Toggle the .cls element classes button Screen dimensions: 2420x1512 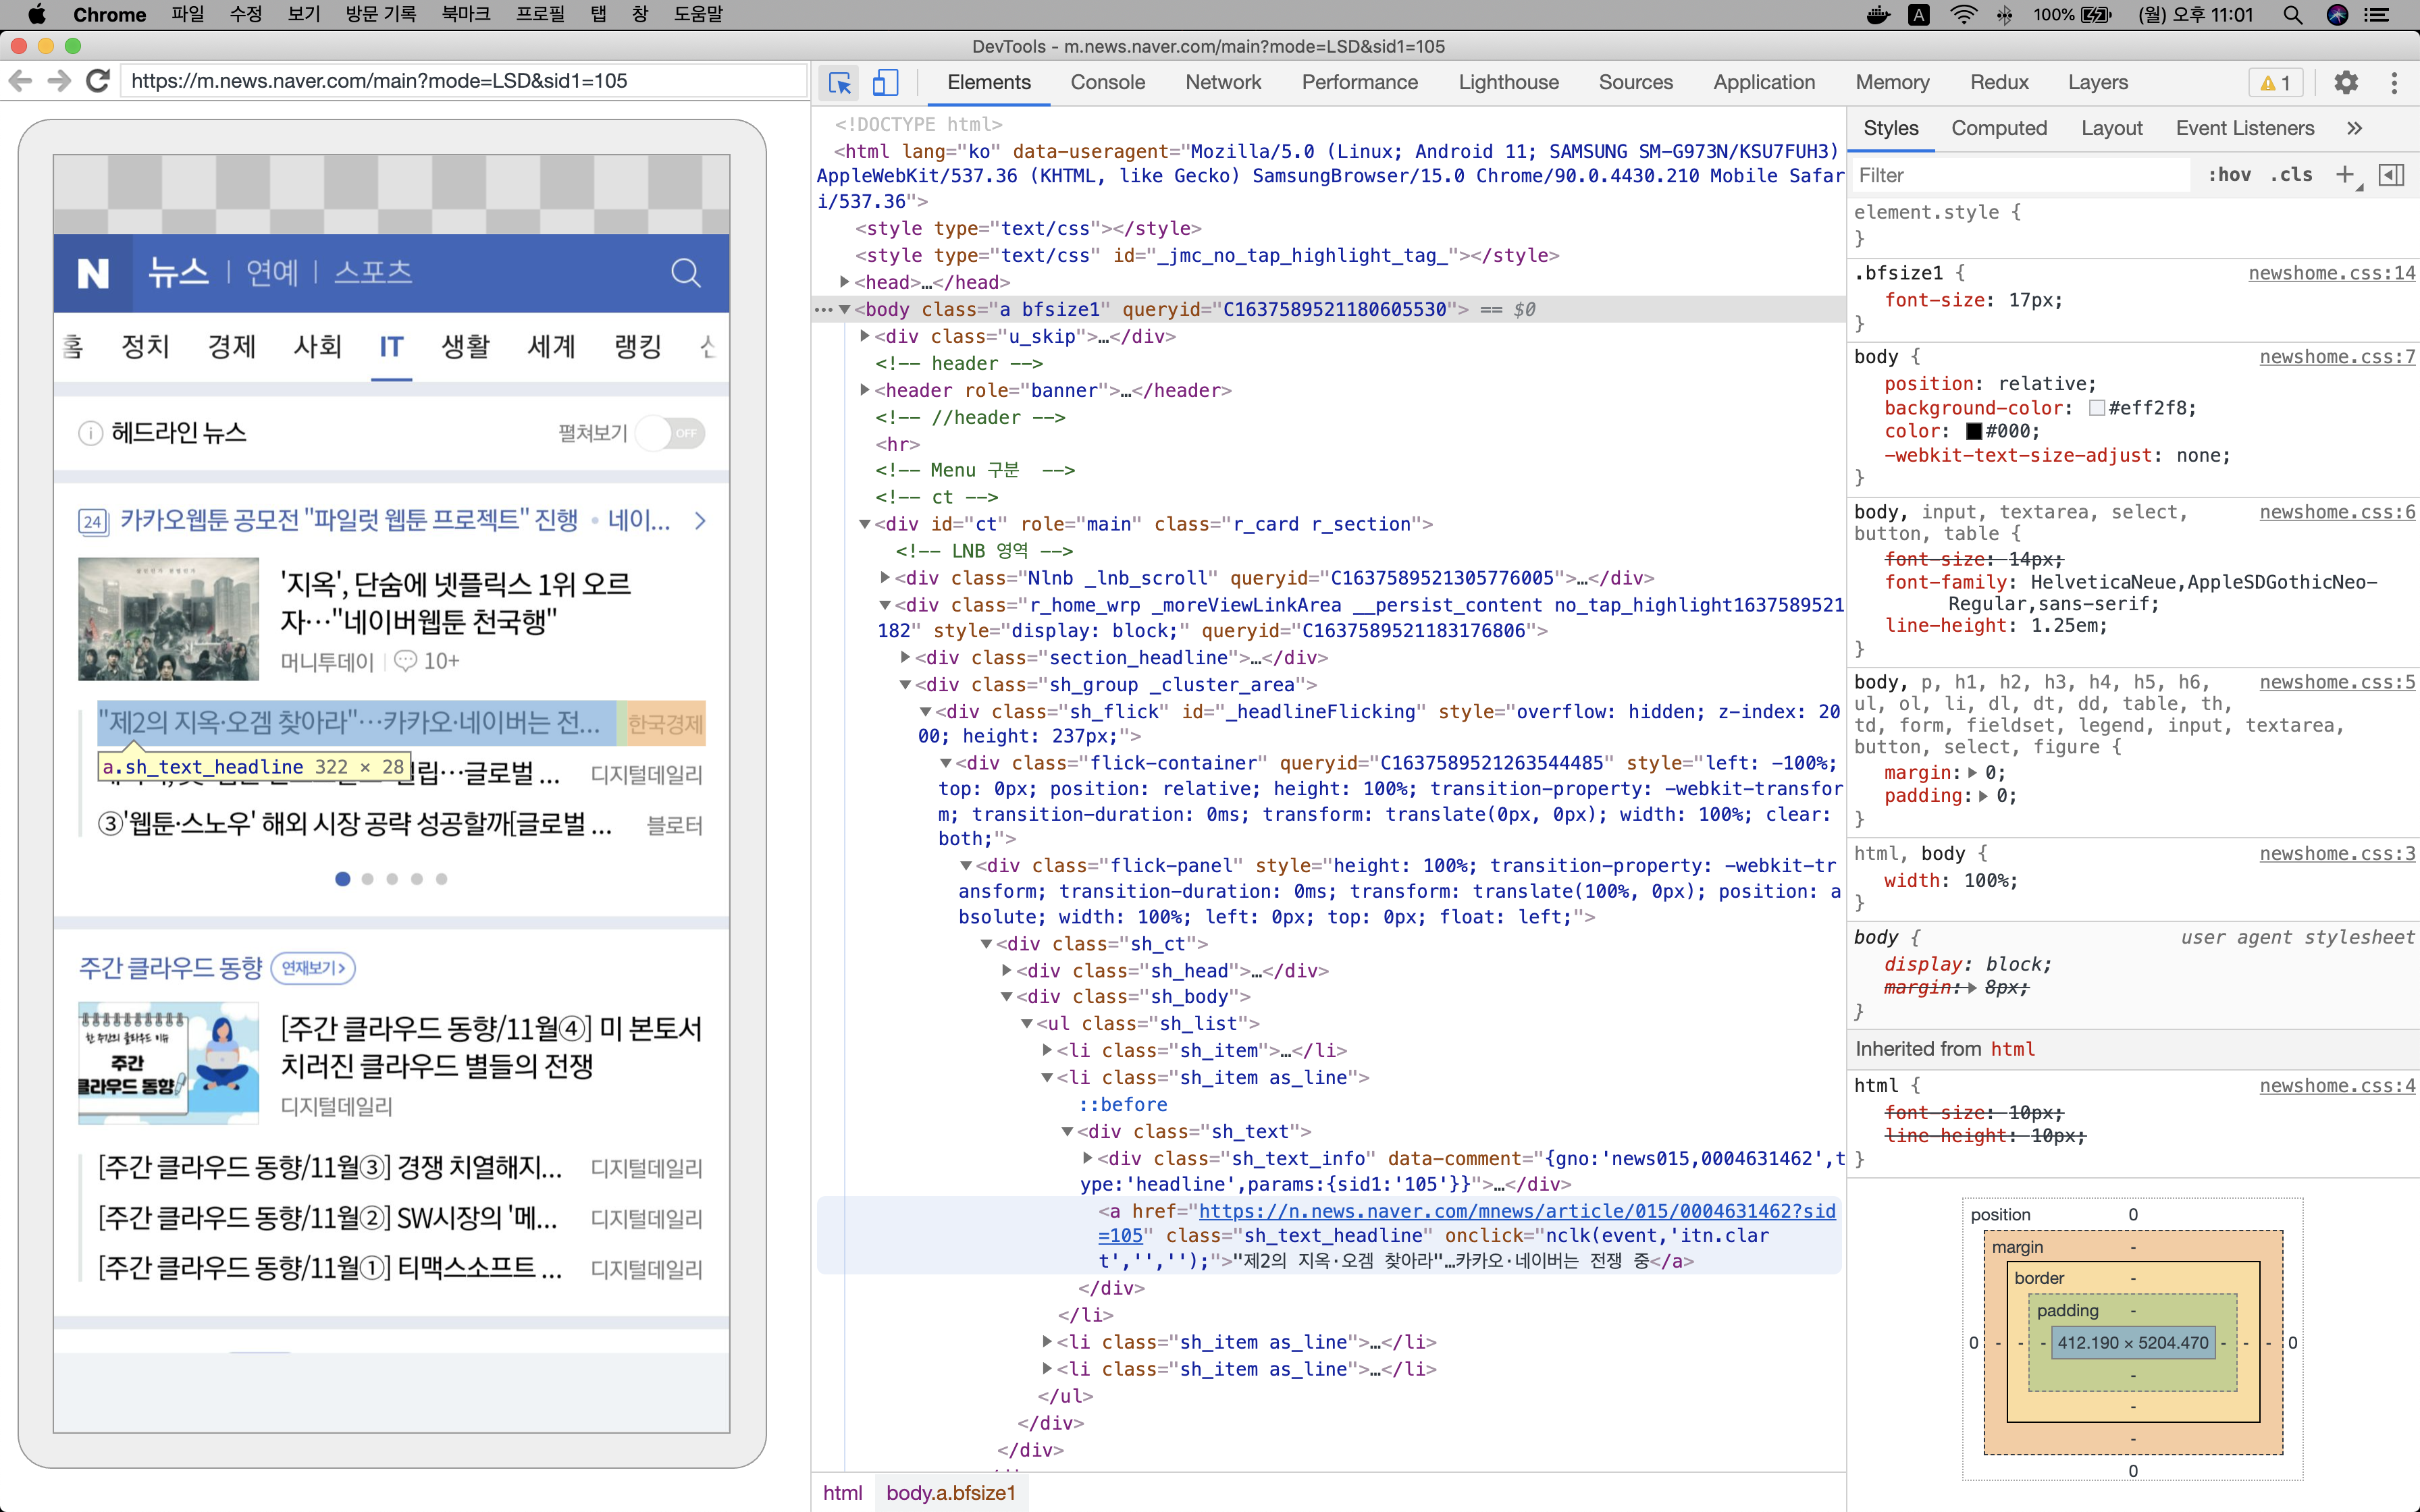(x=2291, y=175)
